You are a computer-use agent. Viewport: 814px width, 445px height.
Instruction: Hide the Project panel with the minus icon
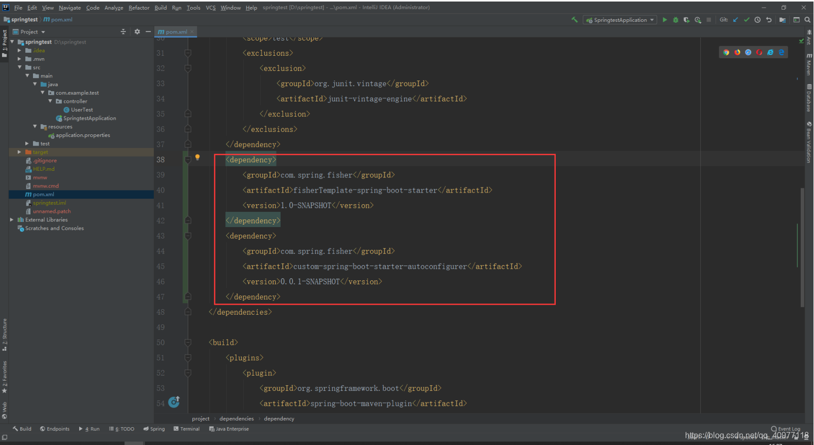[x=148, y=31]
